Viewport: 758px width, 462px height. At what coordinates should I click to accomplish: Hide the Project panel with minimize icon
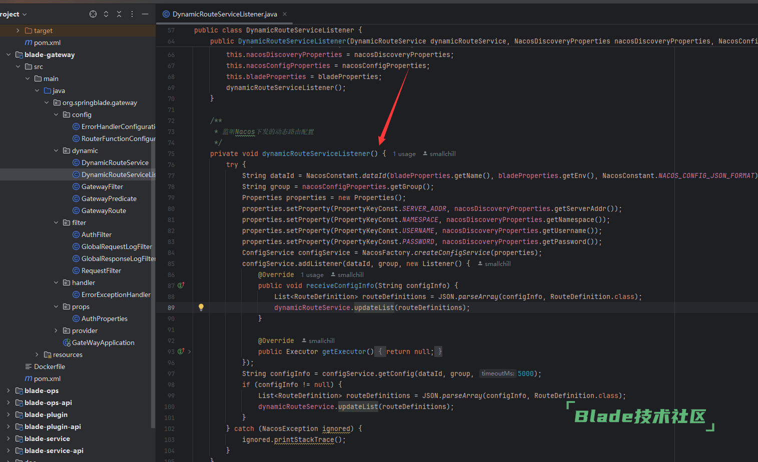point(145,14)
